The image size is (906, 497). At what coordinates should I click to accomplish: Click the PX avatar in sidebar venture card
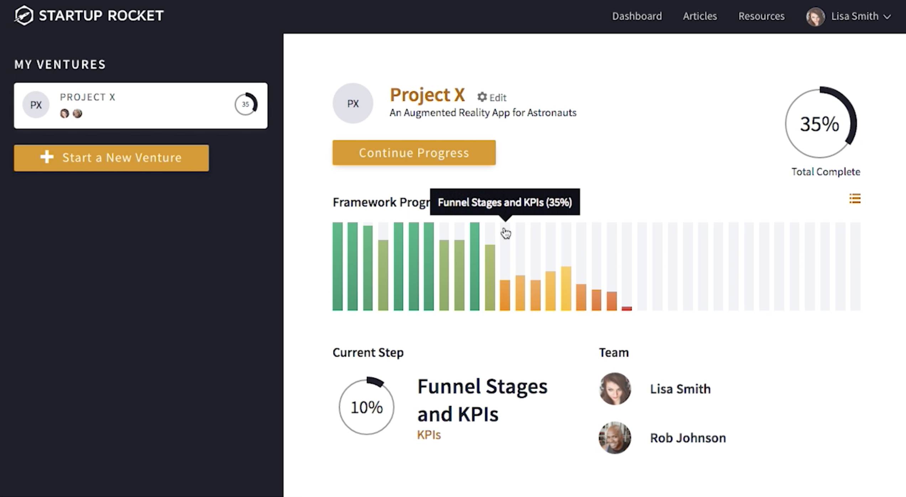point(36,105)
